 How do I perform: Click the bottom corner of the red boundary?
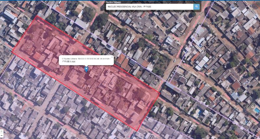point(138,131)
